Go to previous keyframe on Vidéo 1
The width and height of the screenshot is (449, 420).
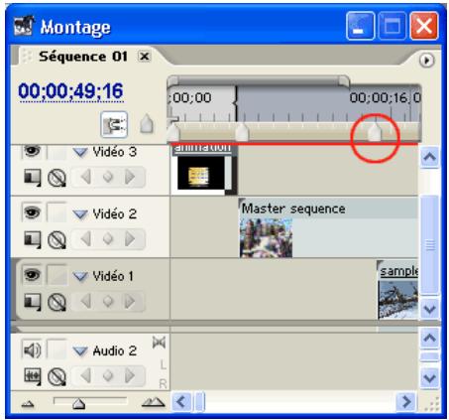86,301
